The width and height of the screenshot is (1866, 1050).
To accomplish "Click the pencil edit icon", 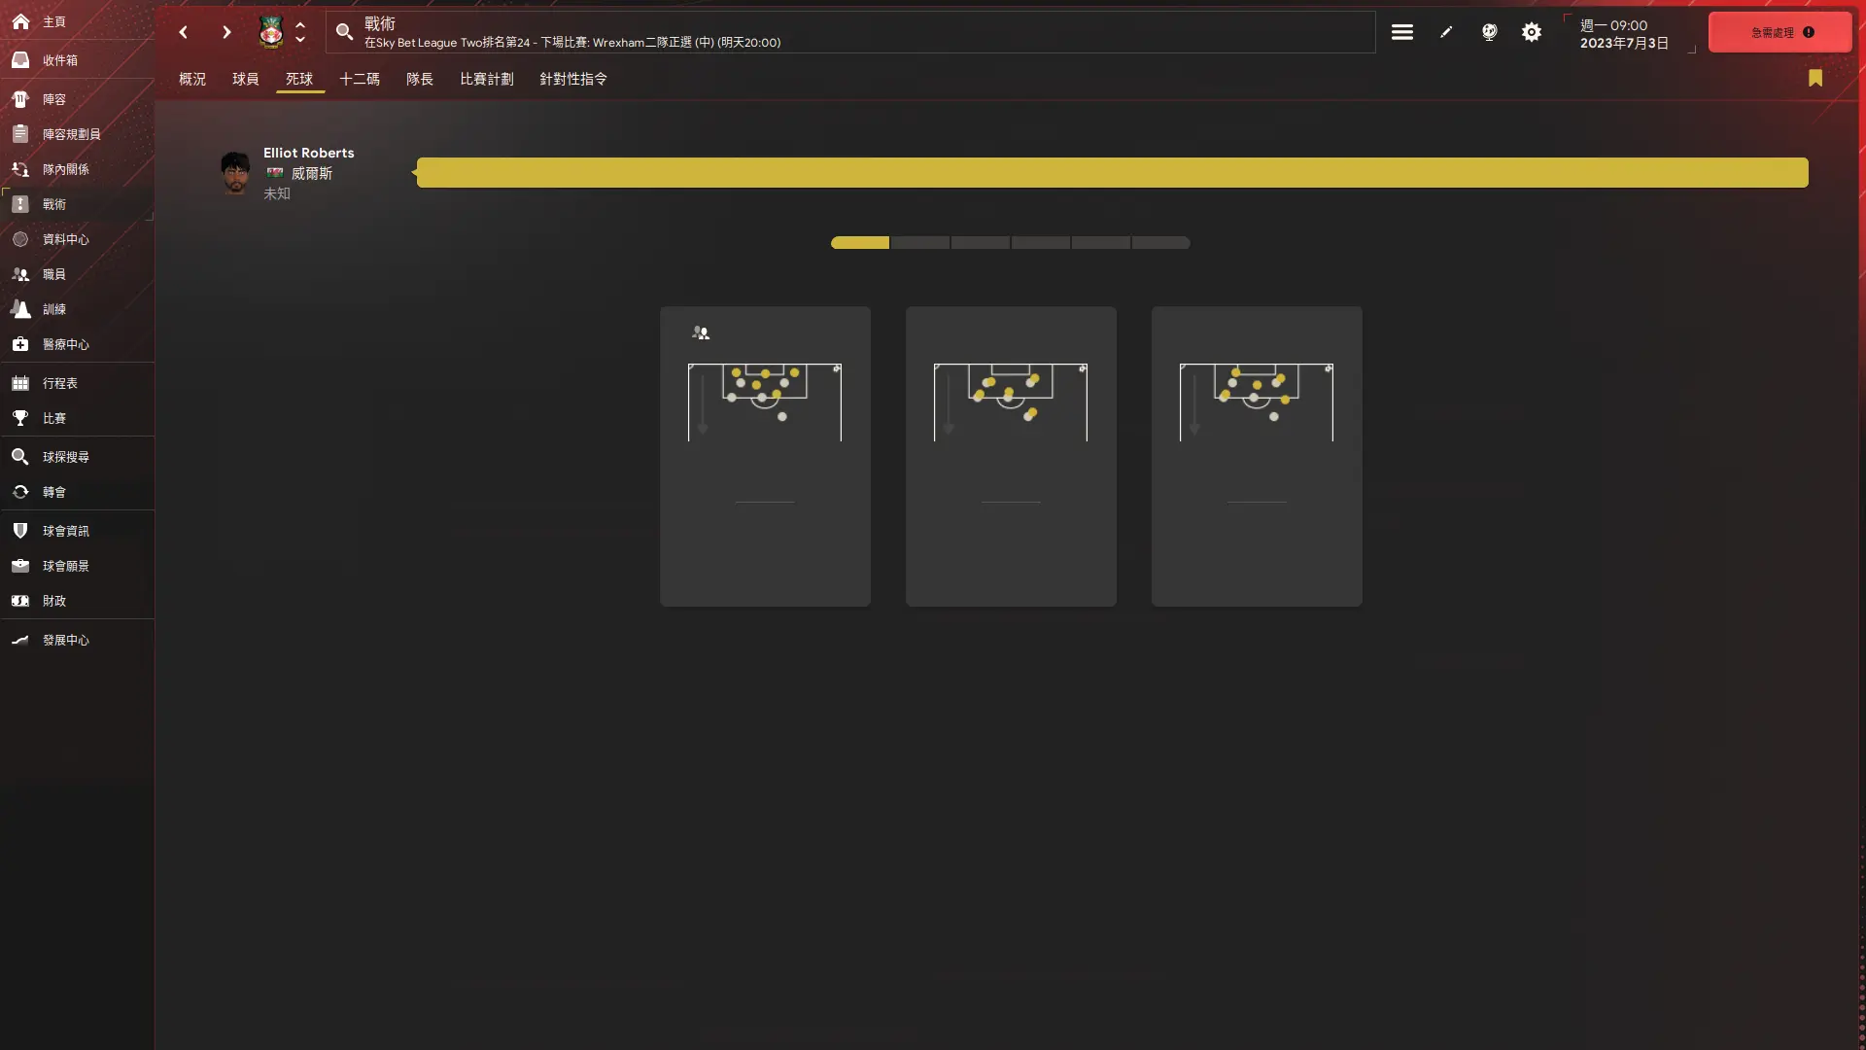I will 1446,32.
